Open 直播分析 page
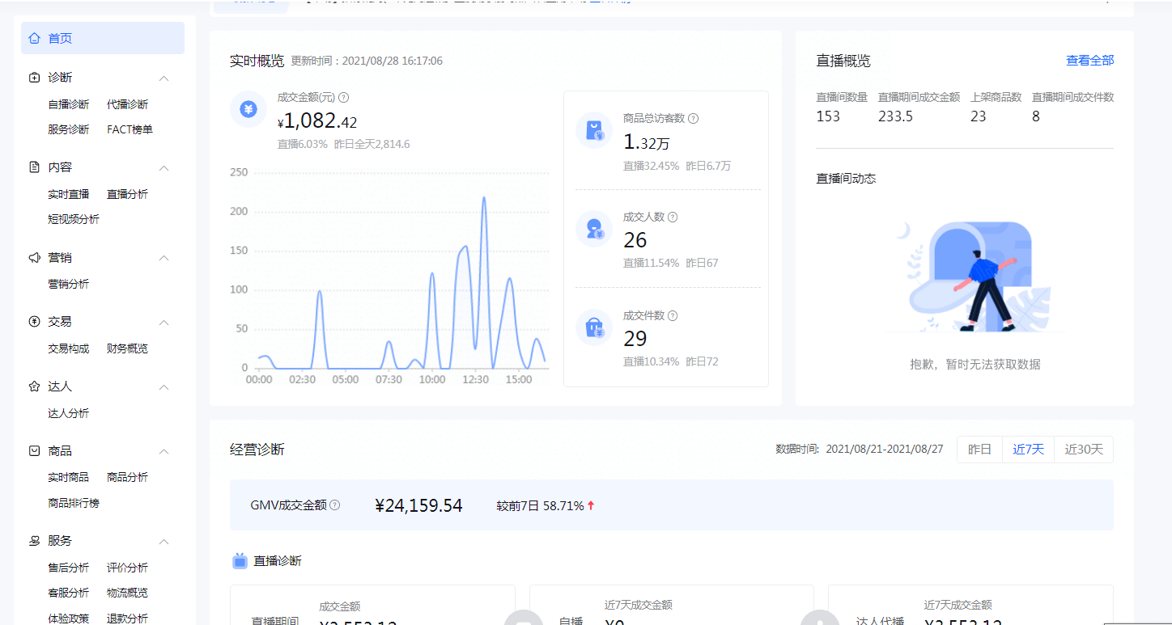 coord(128,194)
